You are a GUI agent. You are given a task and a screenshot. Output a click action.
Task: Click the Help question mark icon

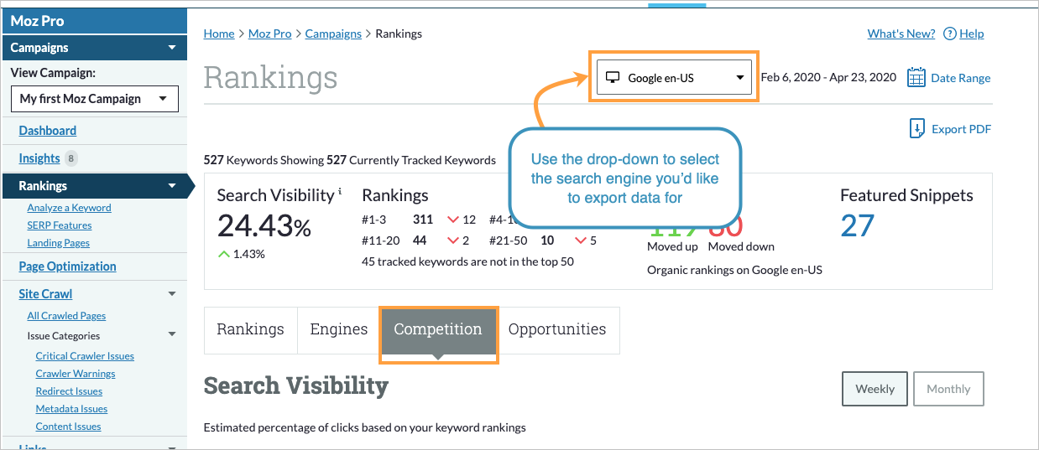(x=950, y=34)
